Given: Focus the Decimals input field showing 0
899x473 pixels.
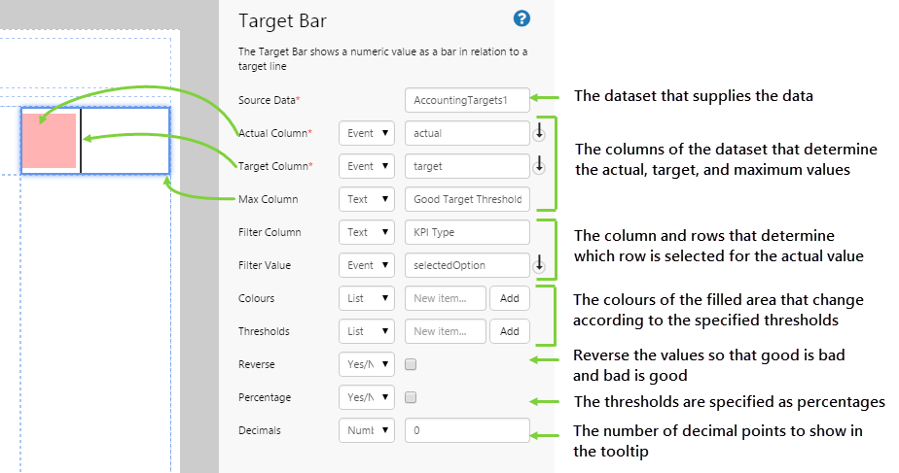Looking at the screenshot, I should pos(467,430).
